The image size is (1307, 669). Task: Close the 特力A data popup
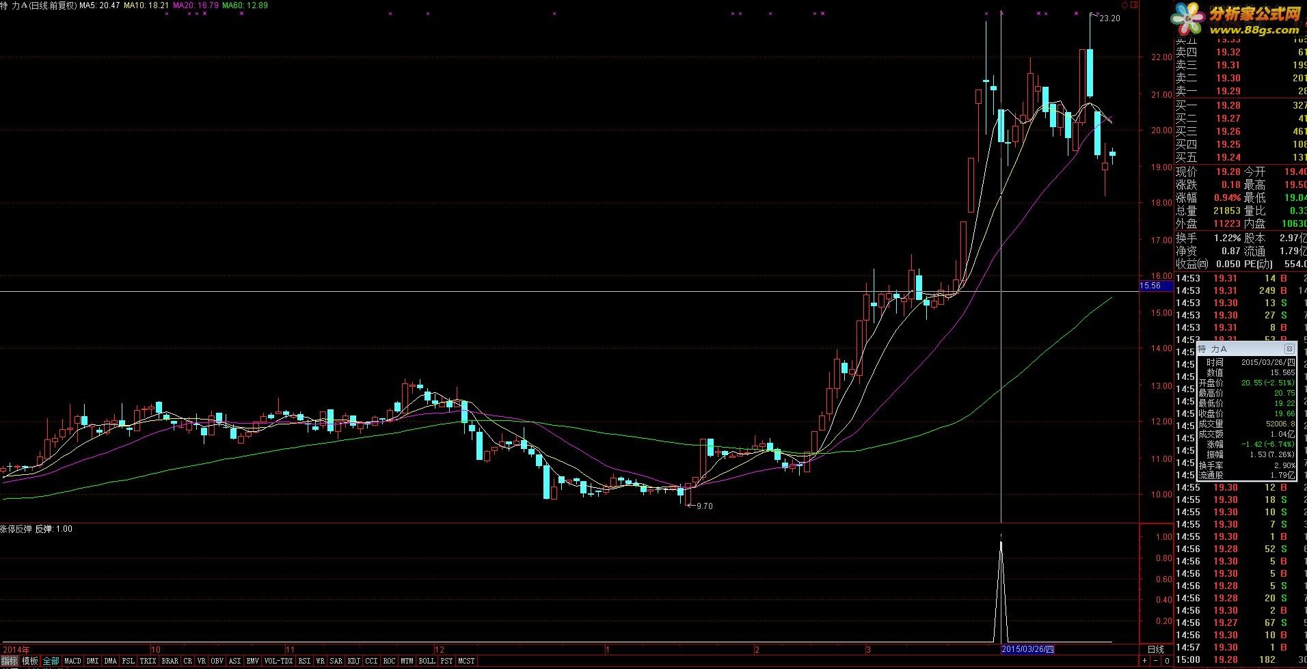pyautogui.click(x=1290, y=349)
